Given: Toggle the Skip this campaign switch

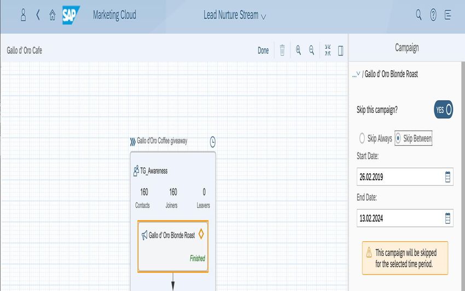Looking at the screenshot, I should [443, 110].
